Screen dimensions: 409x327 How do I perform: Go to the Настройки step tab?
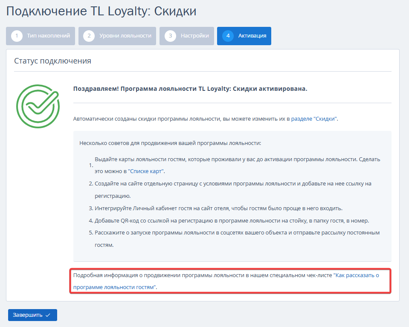coord(187,36)
